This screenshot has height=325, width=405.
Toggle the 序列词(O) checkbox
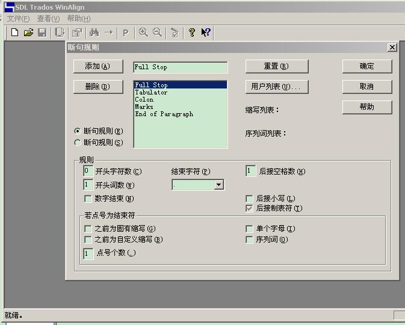(x=249, y=240)
